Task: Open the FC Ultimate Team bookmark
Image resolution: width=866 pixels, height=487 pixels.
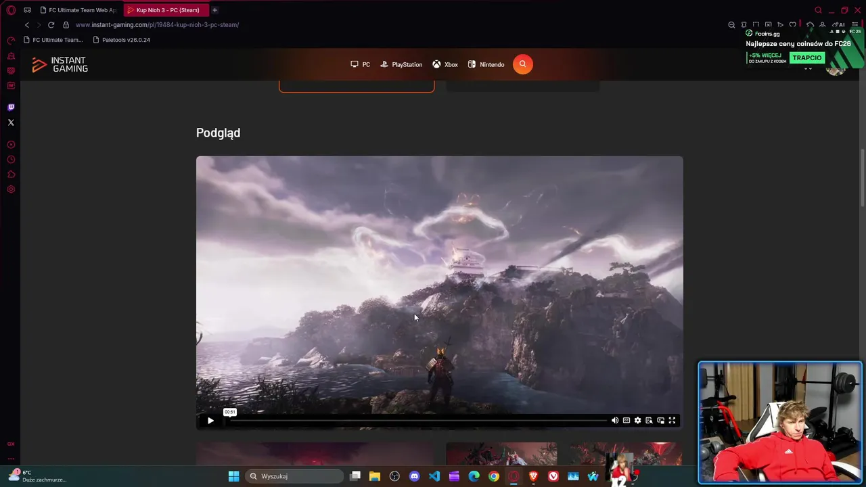Action: pos(53,40)
